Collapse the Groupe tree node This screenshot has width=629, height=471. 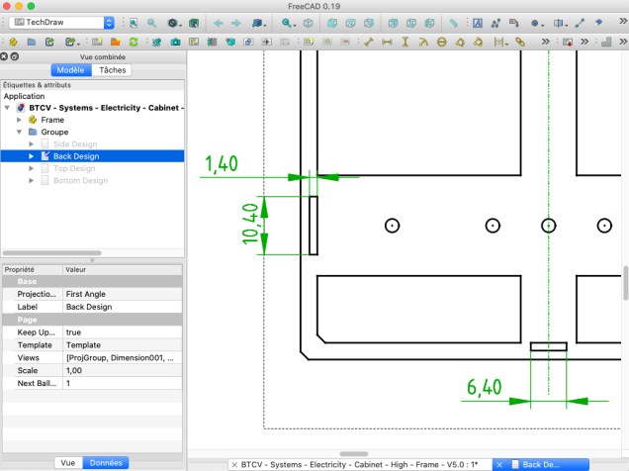coord(20,132)
